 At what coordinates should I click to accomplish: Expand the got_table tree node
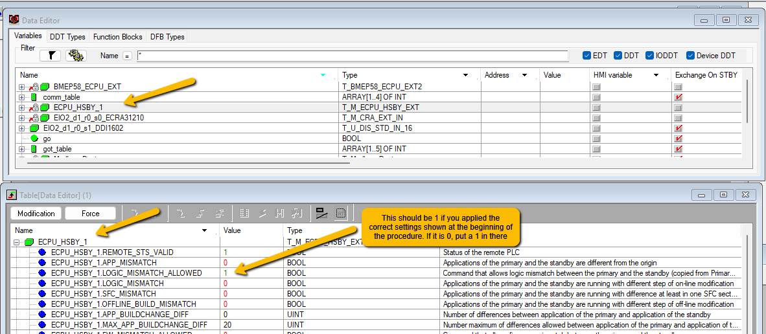coord(21,149)
